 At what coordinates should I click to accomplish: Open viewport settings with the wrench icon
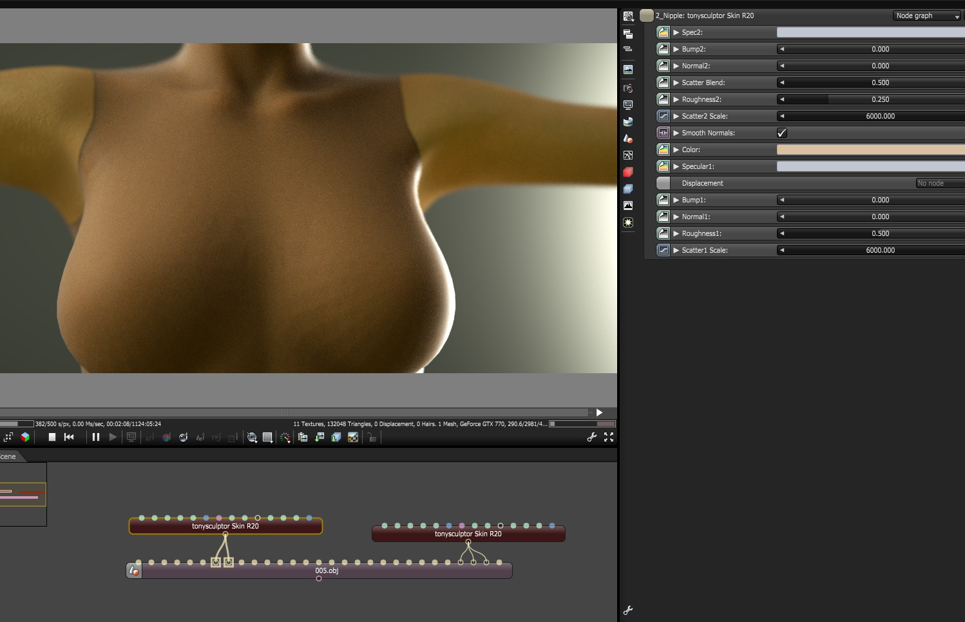coord(591,437)
